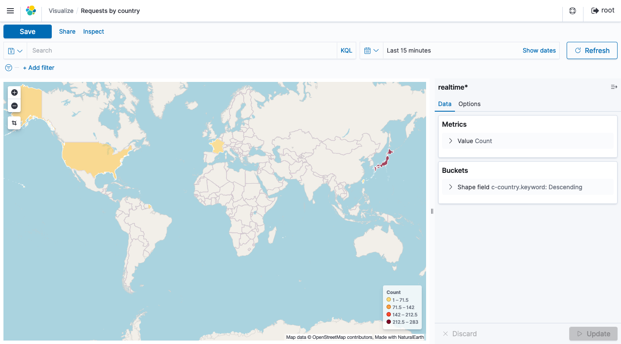Zoom in on the map
The image size is (621, 344).
click(x=14, y=92)
